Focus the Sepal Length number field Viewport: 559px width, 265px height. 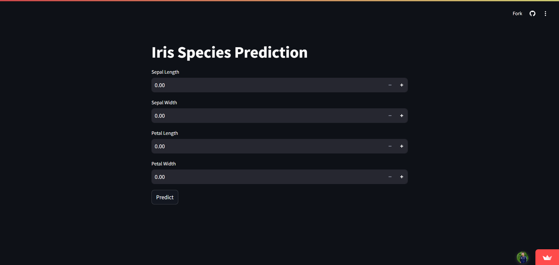tap(268, 85)
